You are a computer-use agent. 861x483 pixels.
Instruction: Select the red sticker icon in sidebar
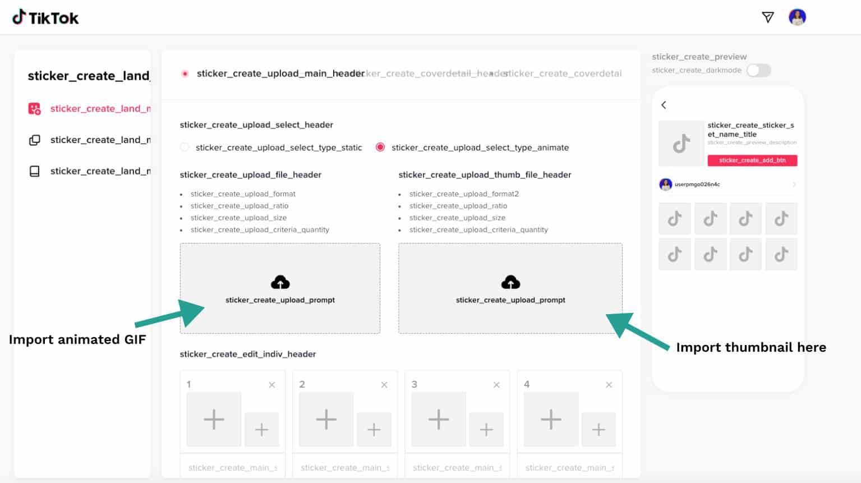[35, 109]
